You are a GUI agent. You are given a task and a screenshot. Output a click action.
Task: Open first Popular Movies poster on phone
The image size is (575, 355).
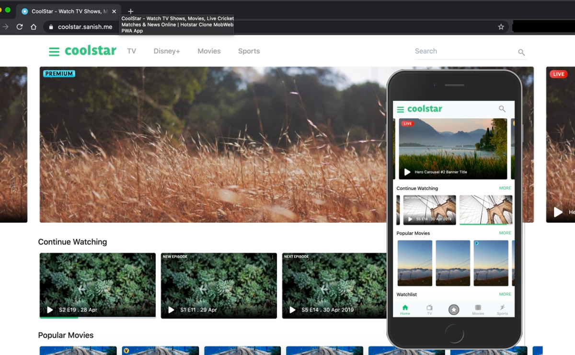pyautogui.click(x=415, y=263)
